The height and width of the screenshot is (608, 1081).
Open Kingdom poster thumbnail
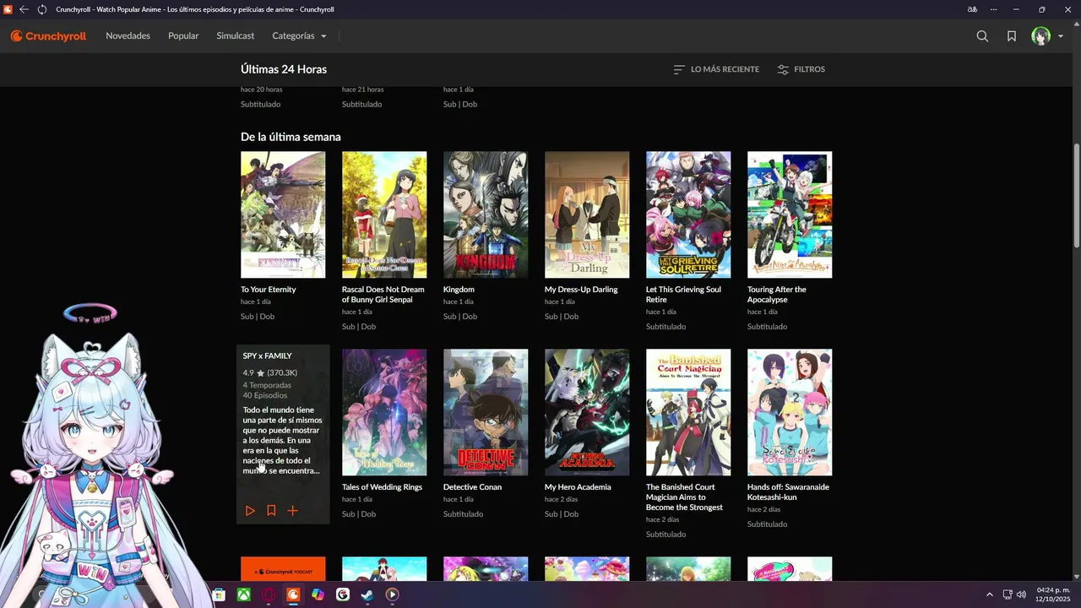point(486,214)
